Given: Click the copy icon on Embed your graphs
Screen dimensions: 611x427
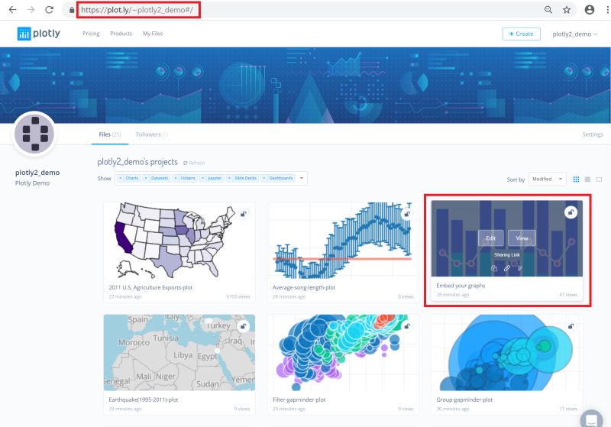Looking at the screenshot, I should point(494,268).
